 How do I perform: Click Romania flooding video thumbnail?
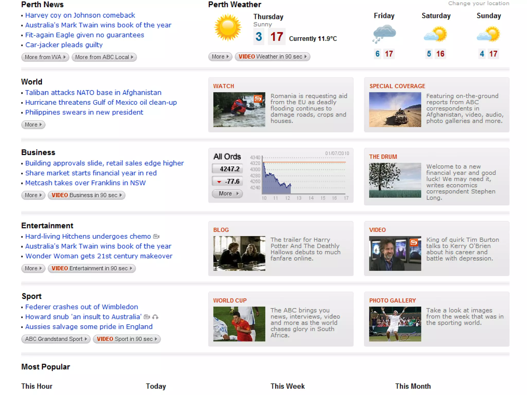coord(239,110)
